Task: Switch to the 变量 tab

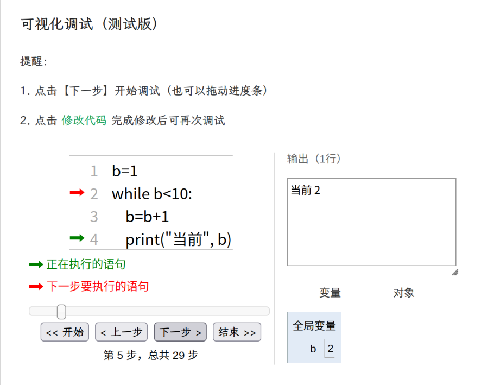Action: [330, 293]
